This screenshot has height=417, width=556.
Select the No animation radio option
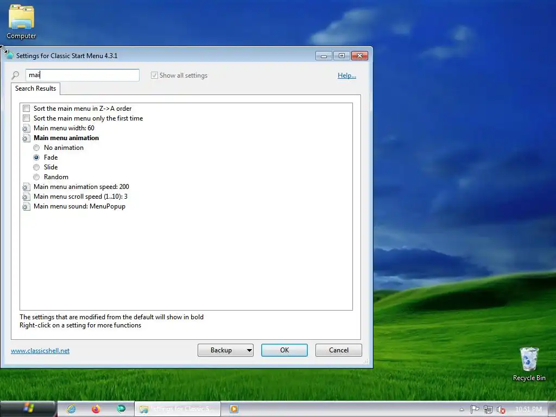(36, 148)
